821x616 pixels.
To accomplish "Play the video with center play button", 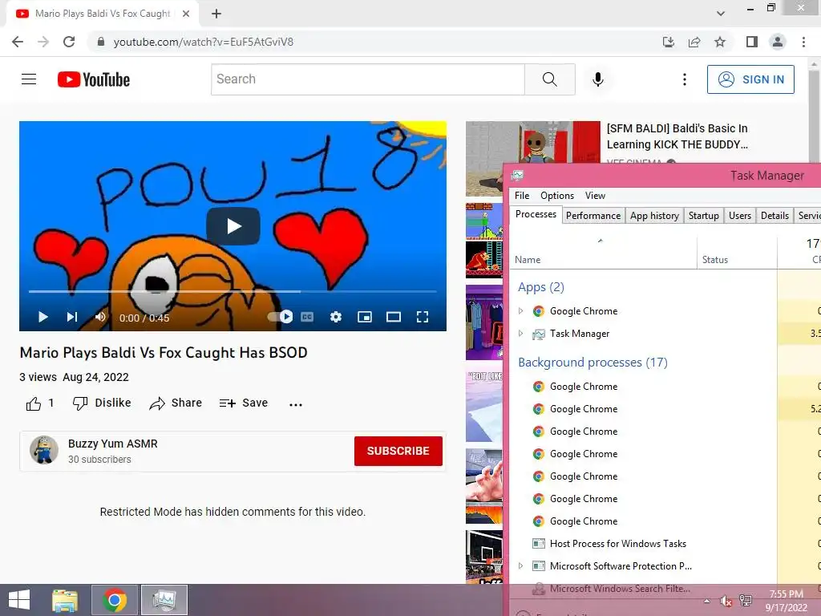I will click(233, 226).
